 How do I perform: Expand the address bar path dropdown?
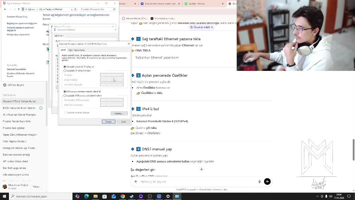point(72,9)
